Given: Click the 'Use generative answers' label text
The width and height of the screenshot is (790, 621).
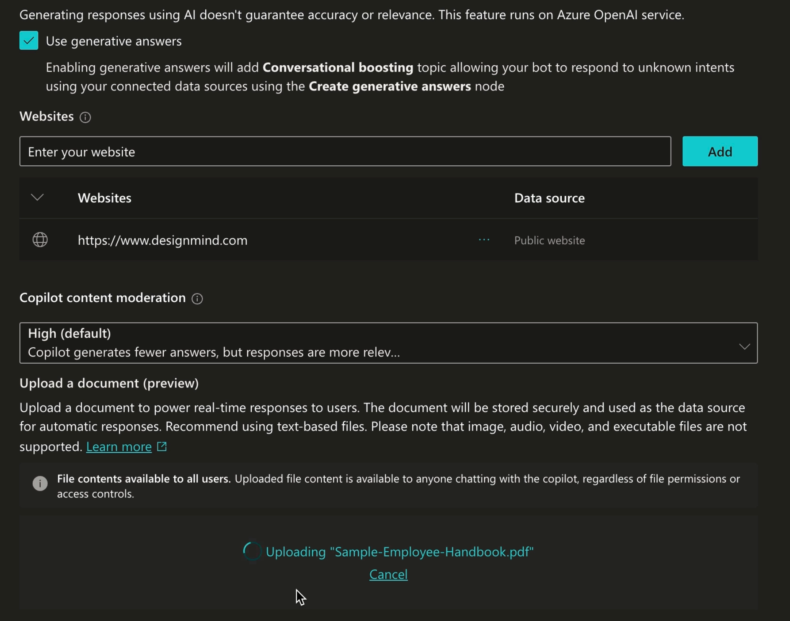Looking at the screenshot, I should [114, 41].
